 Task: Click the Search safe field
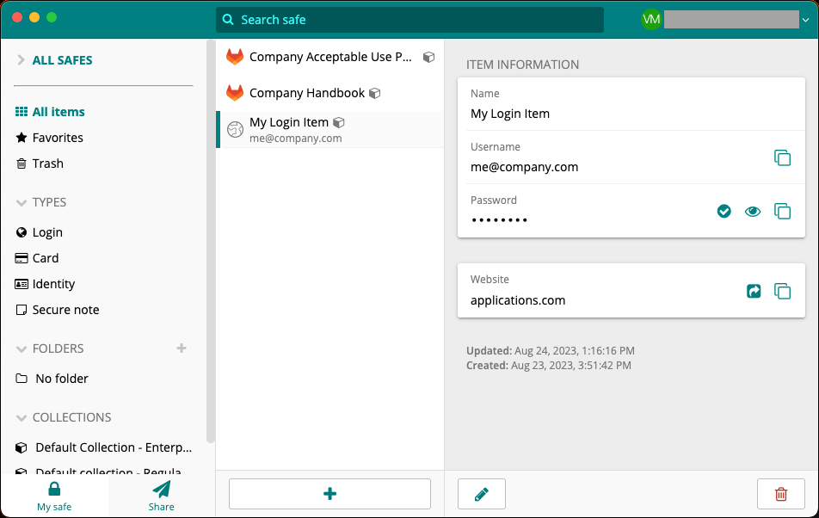coord(409,20)
